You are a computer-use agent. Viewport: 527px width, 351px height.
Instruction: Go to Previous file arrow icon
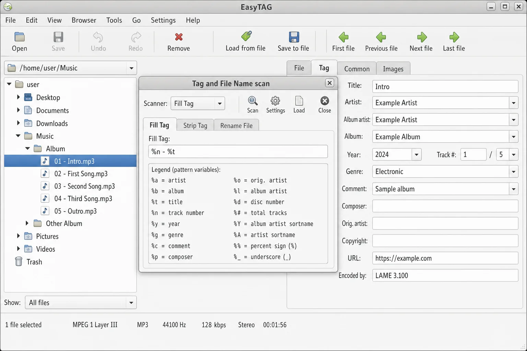coord(381,37)
